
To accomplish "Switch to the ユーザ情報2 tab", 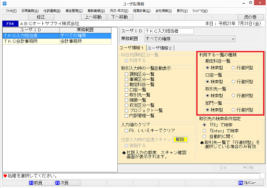I will 160,48.
